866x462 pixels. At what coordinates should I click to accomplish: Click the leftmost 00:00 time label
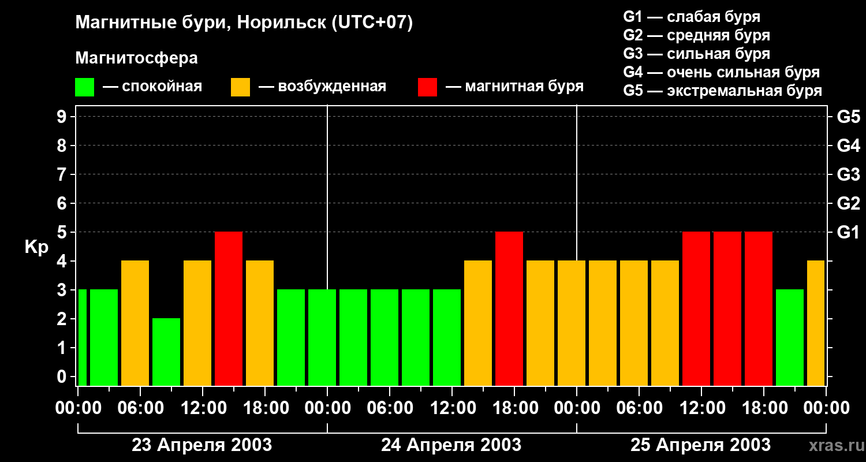78,408
